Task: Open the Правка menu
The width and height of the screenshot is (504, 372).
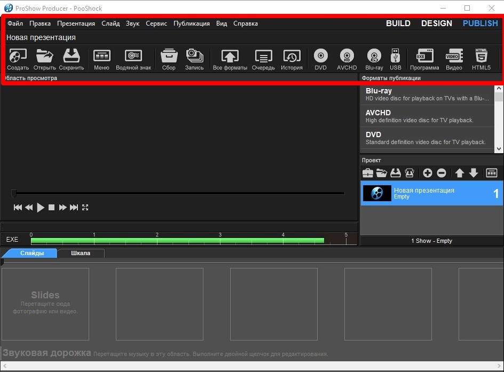Action: [x=40, y=23]
